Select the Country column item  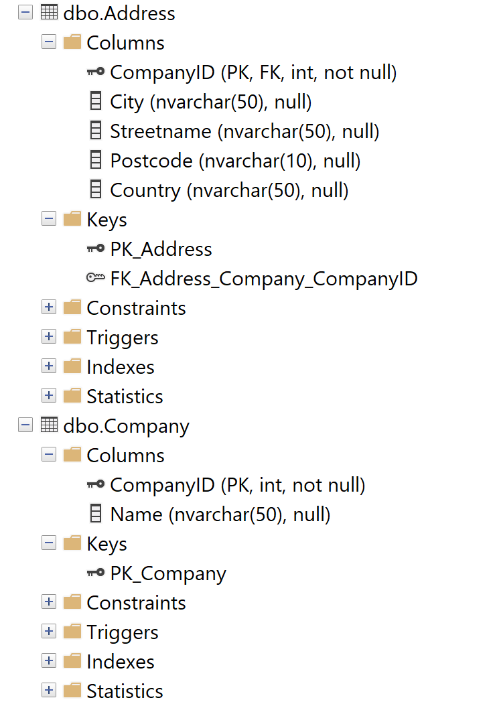[229, 190]
